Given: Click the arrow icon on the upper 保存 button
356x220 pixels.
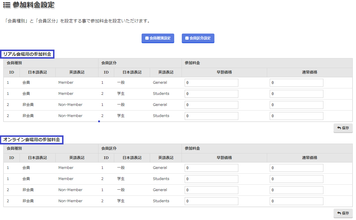Looking at the screenshot, I should [x=339, y=128].
